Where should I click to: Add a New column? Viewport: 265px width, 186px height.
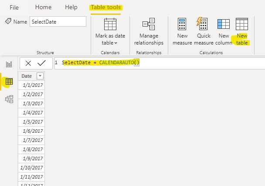pos(224,32)
